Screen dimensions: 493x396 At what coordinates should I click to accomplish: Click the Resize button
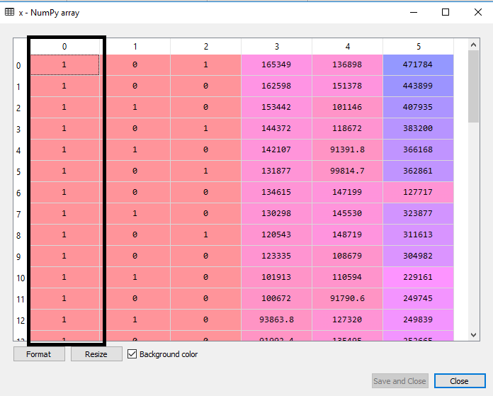(x=96, y=354)
